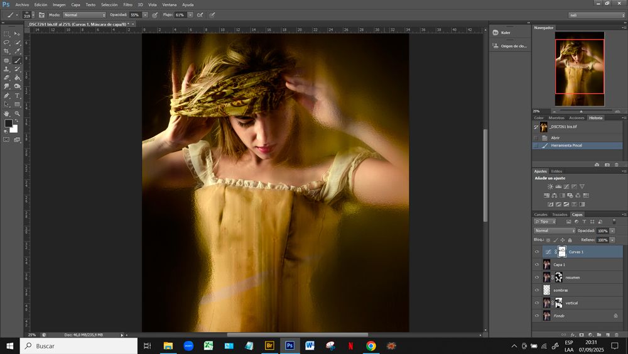Select the Hand tool
This screenshot has width=628, height=354.
pyautogui.click(x=6, y=113)
